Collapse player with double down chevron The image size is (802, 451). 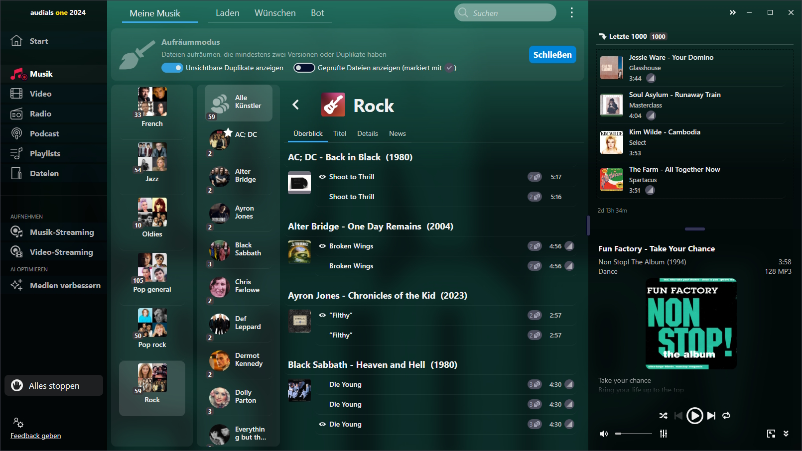coord(786,434)
